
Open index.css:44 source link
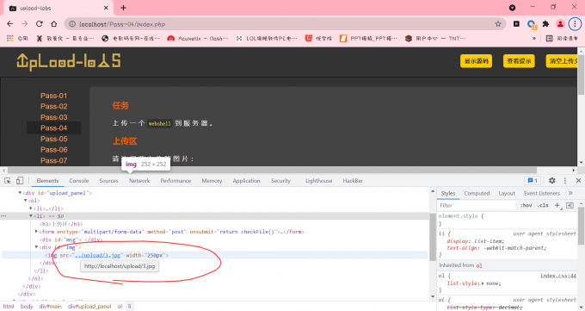click(558, 276)
